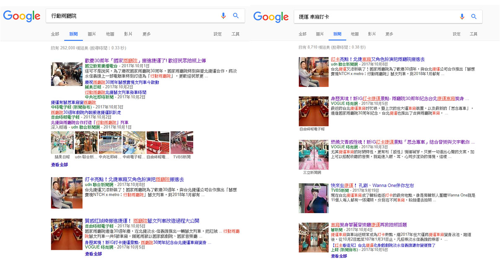Viewport: 503px width, 263px height.
Task: Open 慶祝兩廳院30周年慧想實境文列車今啟動 link
Action: (x=122, y=83)
